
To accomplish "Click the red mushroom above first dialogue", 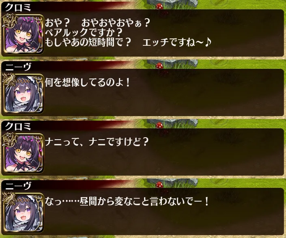I will coord(159,6).
